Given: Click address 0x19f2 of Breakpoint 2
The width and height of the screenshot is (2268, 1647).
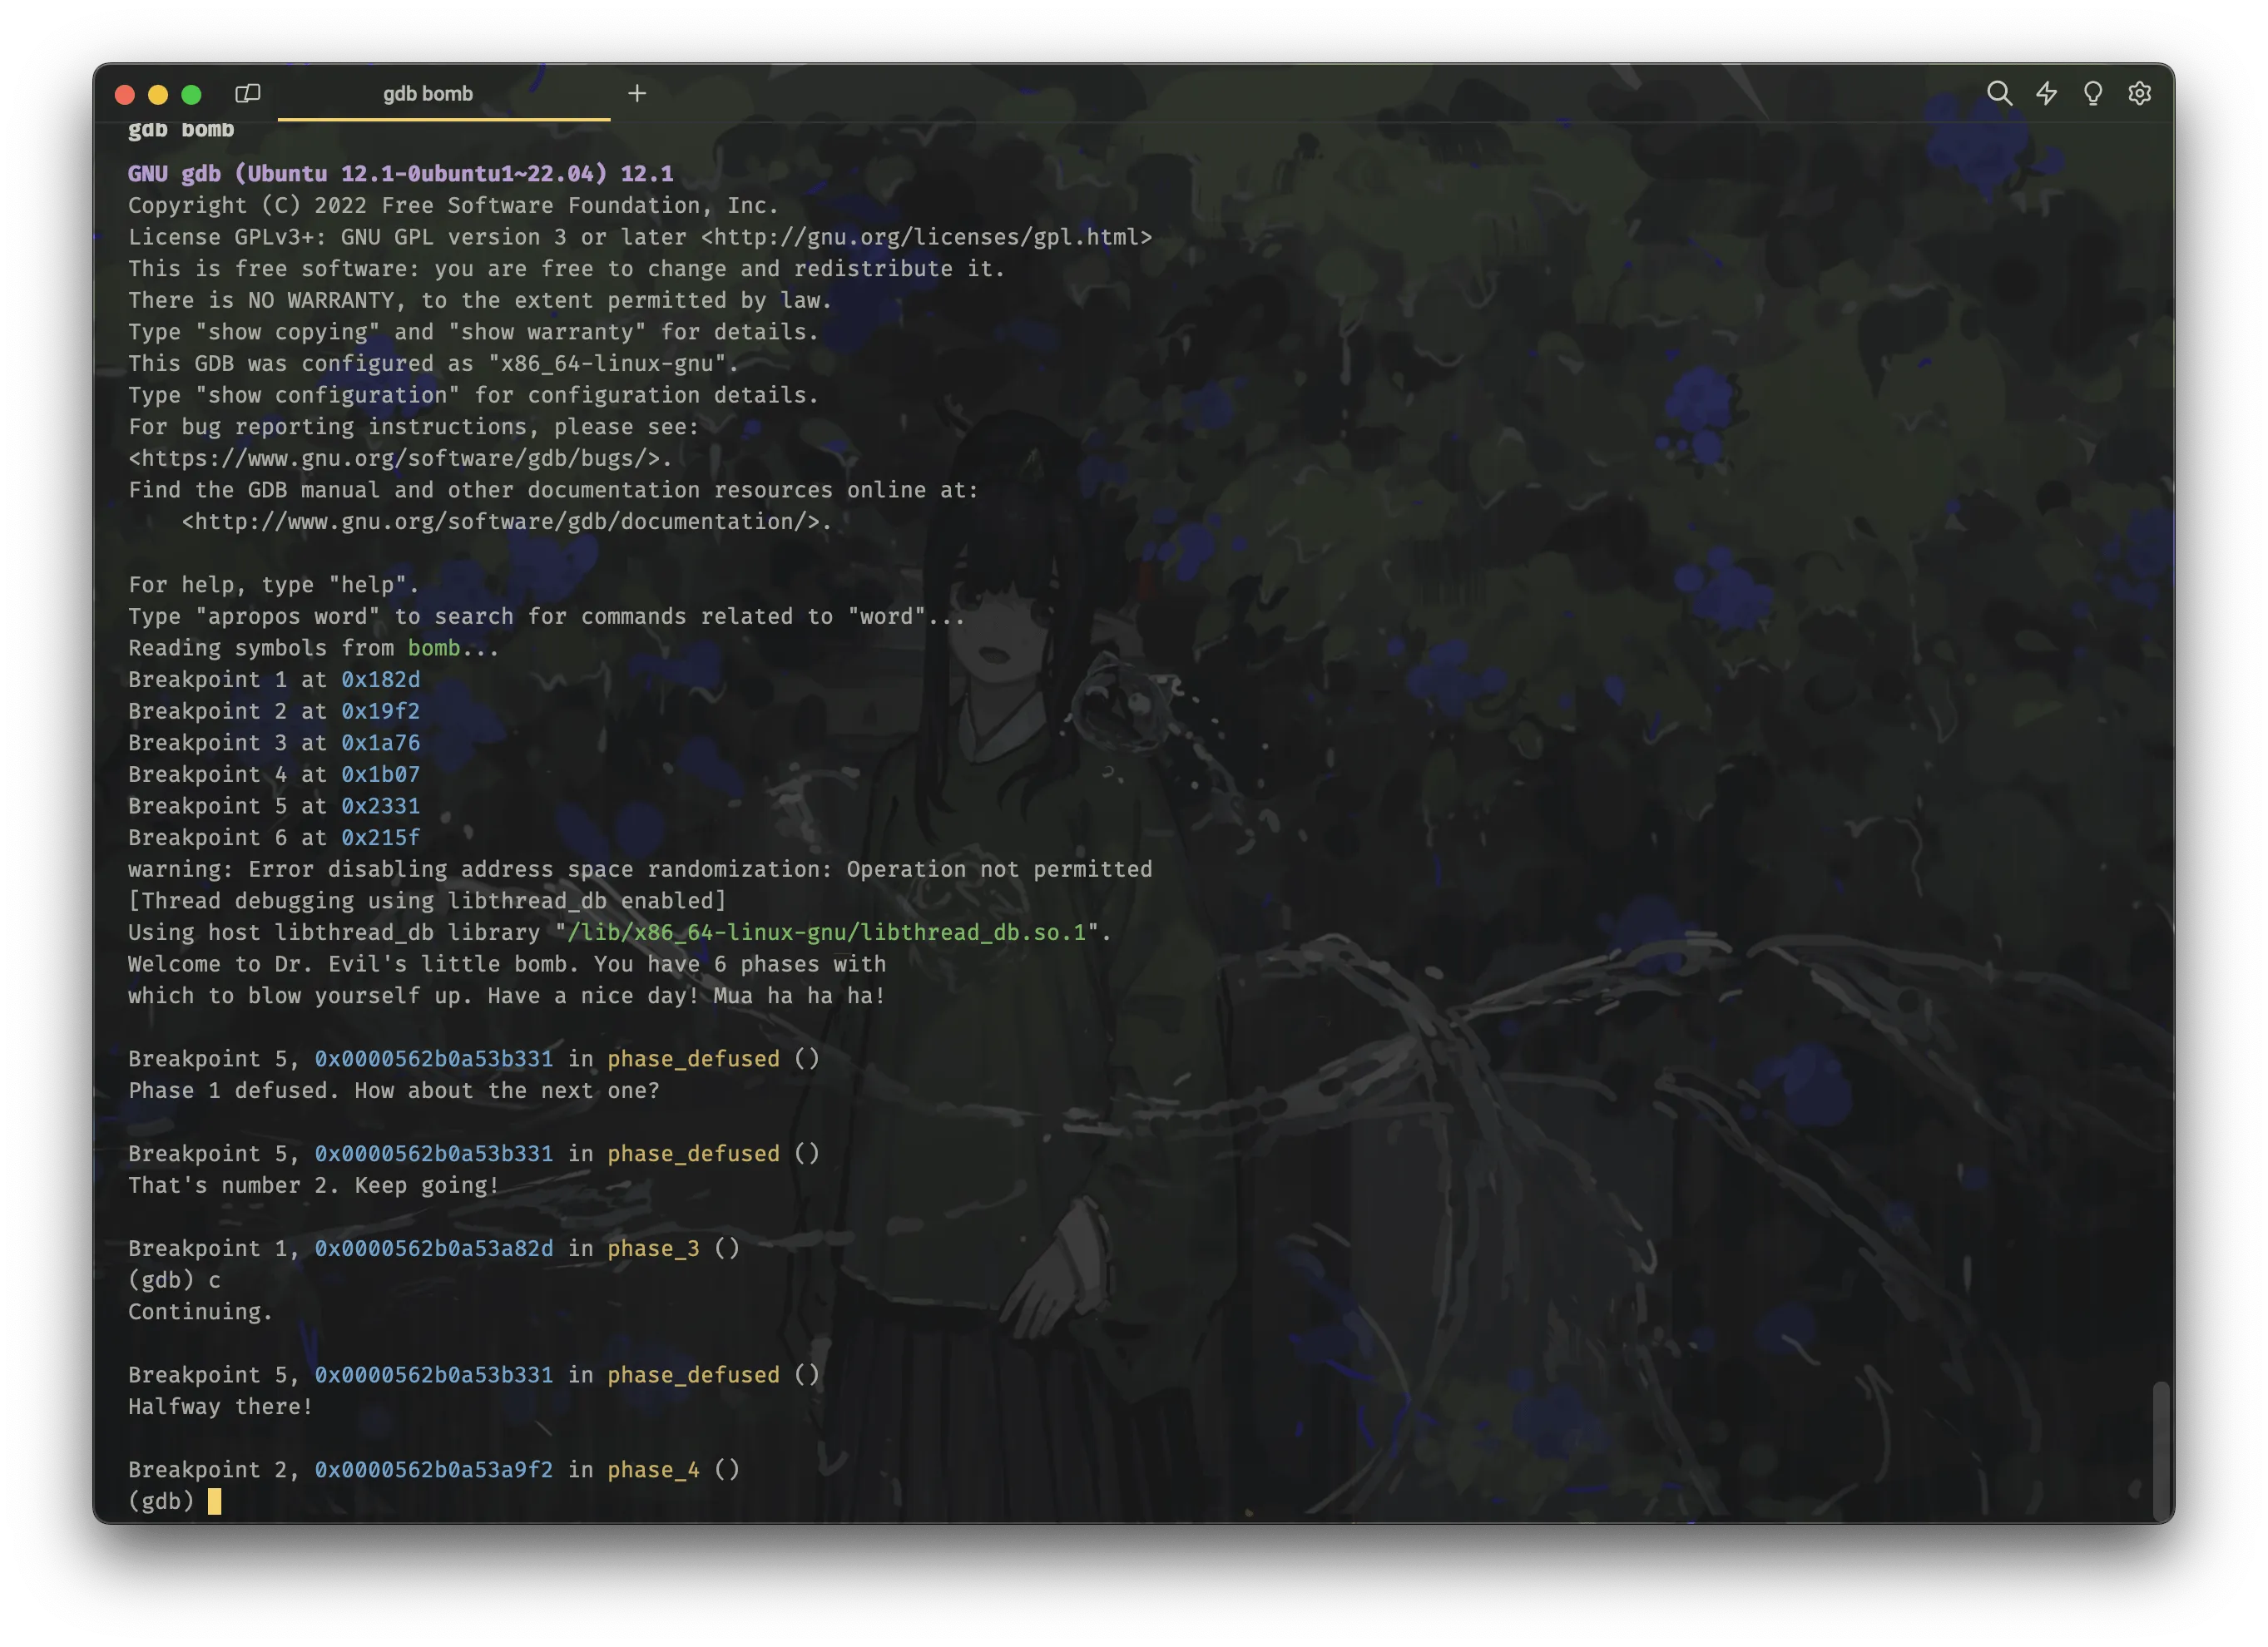Looking at the screenshot, I should click(381, 711).
